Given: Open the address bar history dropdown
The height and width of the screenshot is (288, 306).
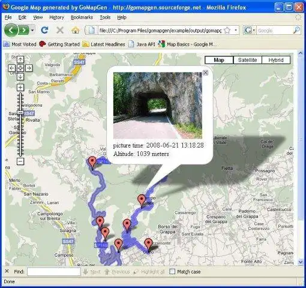Looking at the screenshot, I should click(x=236, y=31).
